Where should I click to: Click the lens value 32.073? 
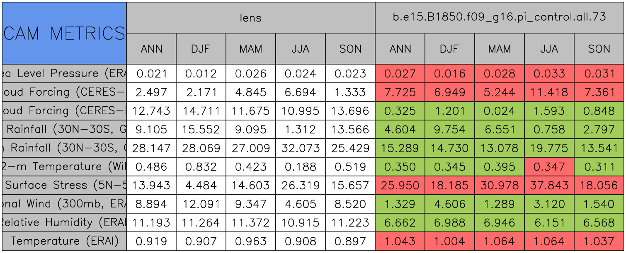[300, 148]
